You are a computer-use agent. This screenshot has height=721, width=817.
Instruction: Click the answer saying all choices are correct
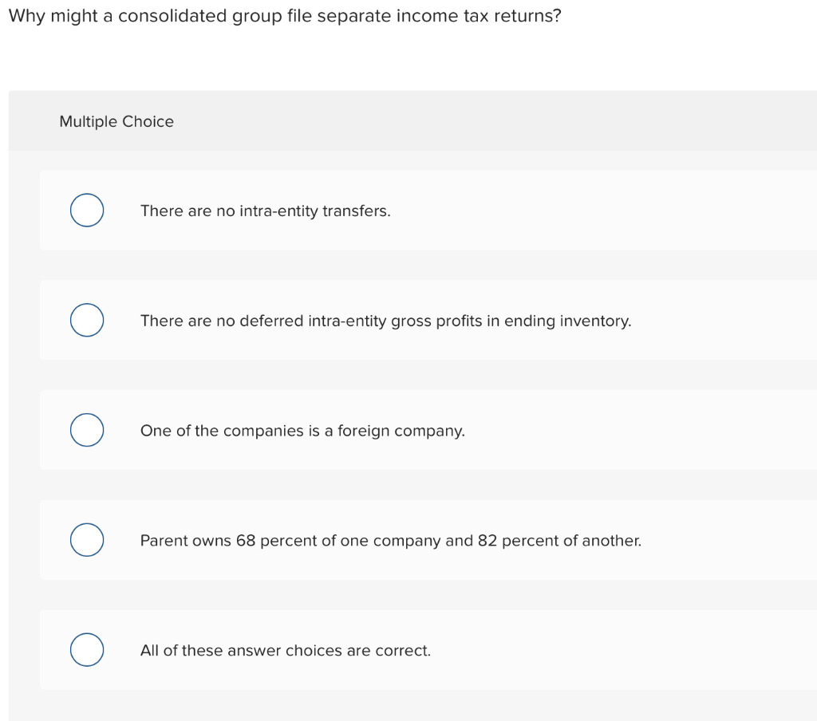pyautogui.click(x=285, y=650)
